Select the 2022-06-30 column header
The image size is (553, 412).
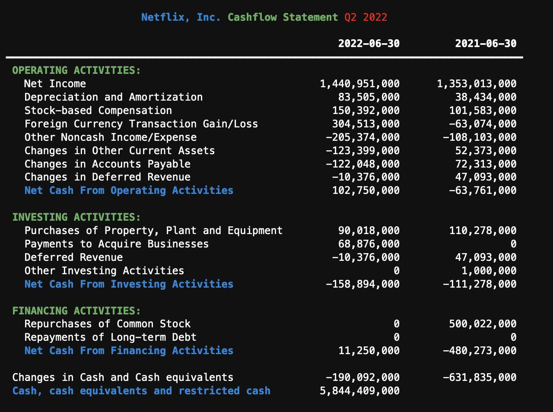(x=369, y=44)
